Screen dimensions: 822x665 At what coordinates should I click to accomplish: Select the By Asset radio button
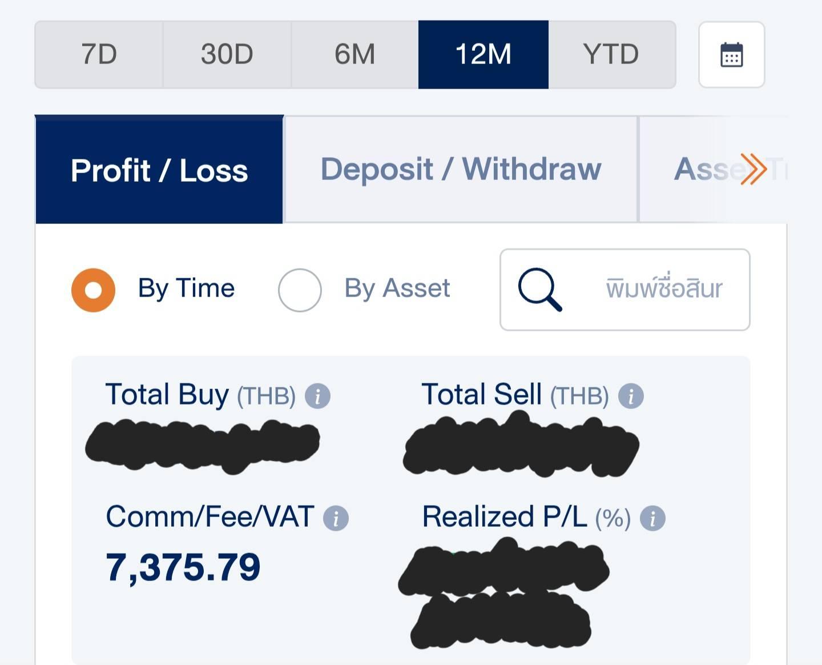coord(300,290)
